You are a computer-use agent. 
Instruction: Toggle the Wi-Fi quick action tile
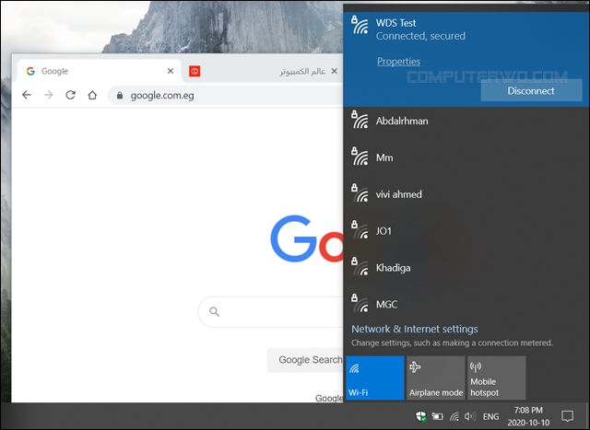[x=375, y=378]
